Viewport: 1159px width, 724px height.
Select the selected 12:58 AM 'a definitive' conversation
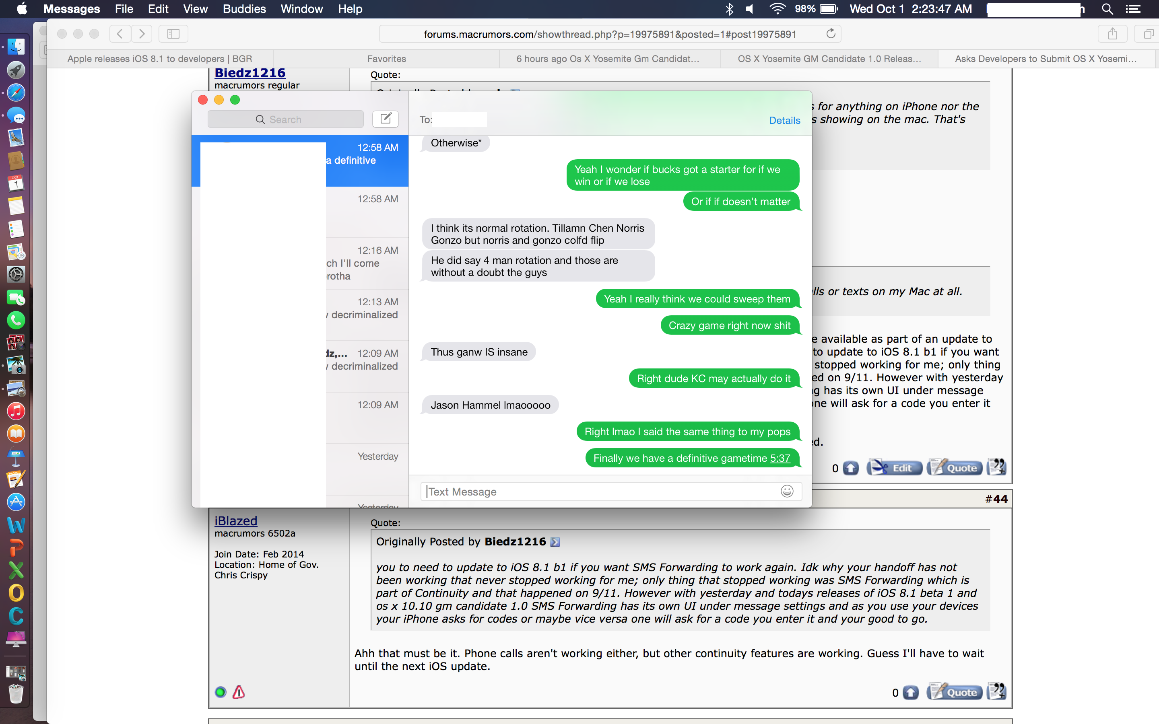click(x=300, y=160)
